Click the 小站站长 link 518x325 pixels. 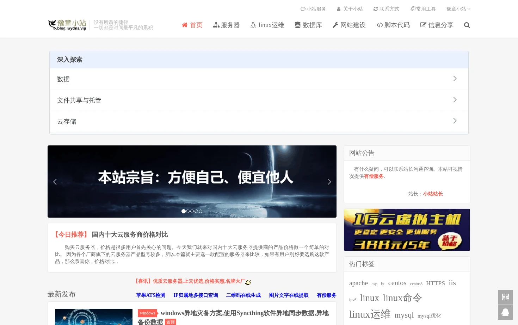pos(433,194)
